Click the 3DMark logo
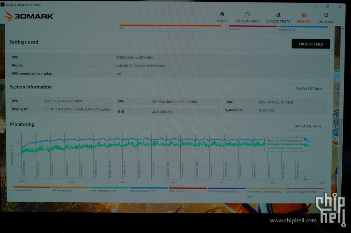351x233 pixels. tap(29, 16)
